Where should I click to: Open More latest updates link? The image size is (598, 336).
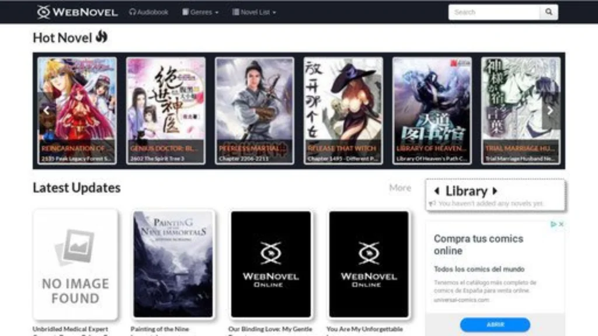pyautogui.click(x=400, y=188)
